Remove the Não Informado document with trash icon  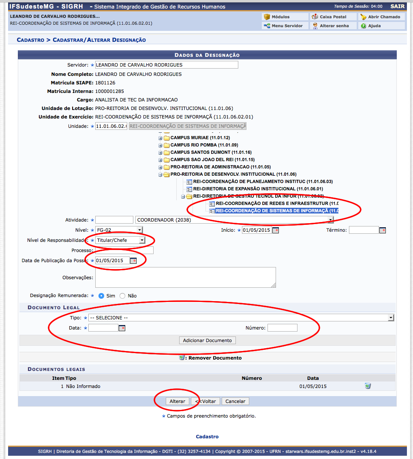coord(368,386)
